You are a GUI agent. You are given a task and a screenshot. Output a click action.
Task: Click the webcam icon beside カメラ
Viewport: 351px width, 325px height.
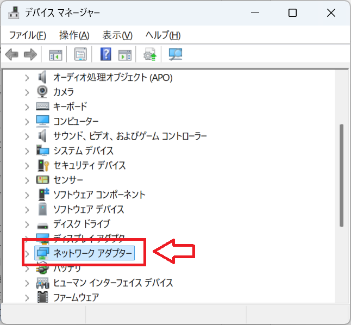point(42,91)
